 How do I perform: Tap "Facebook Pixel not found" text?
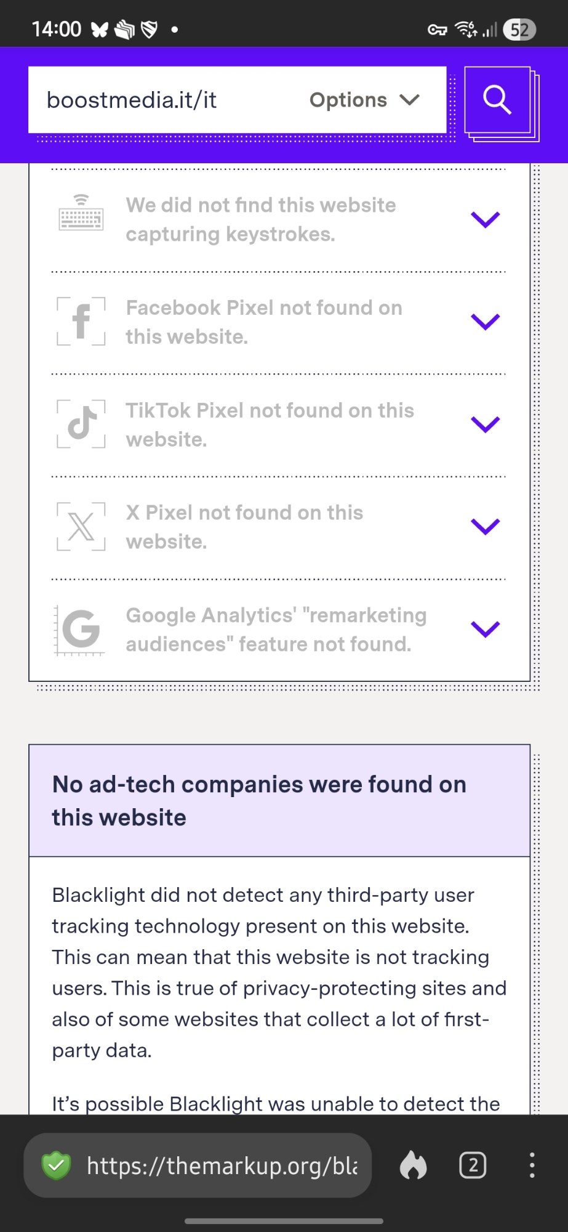(x=264, y=322)
